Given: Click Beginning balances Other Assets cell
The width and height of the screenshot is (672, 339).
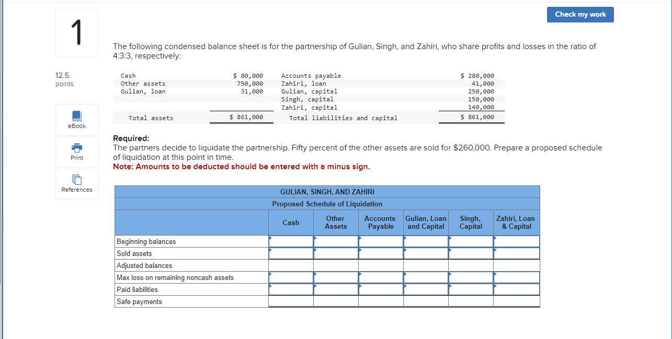Looking at the screenshot, I should click(x=336, y=241).
